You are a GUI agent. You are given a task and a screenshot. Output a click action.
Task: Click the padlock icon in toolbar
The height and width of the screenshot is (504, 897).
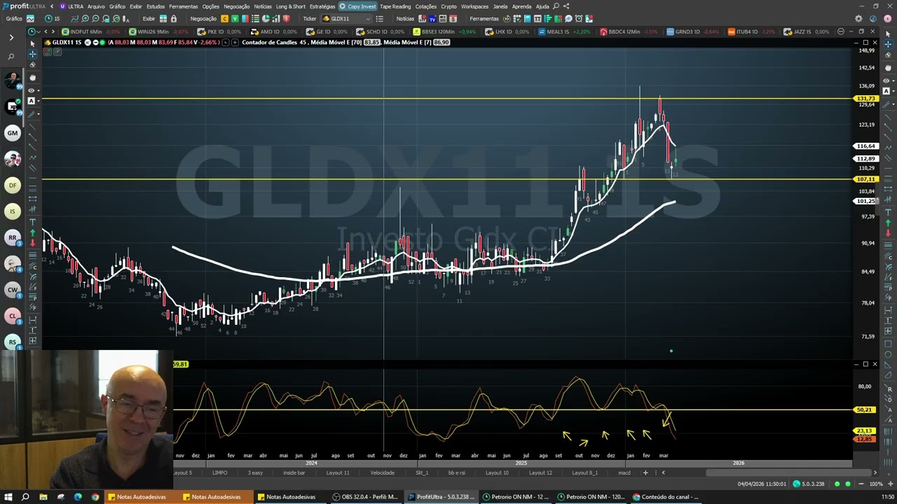pyautogui.click(x=173, y=18)
